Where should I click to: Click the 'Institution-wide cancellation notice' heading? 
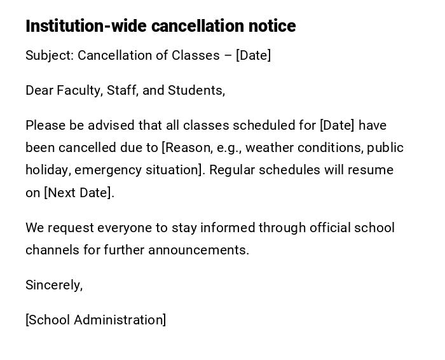pos(160,26)
